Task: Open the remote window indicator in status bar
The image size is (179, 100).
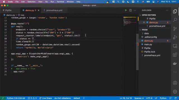Action: point(3,98)
